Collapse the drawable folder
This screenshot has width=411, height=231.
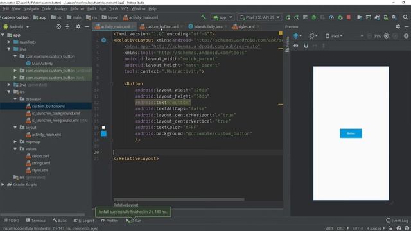(15, 99)
